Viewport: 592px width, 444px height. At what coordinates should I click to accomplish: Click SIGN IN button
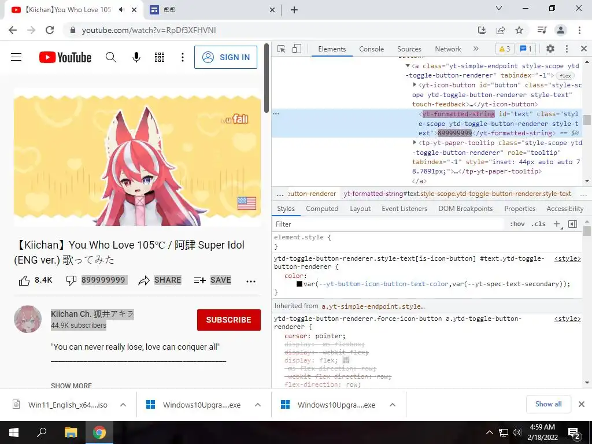[x=226, y=57]
